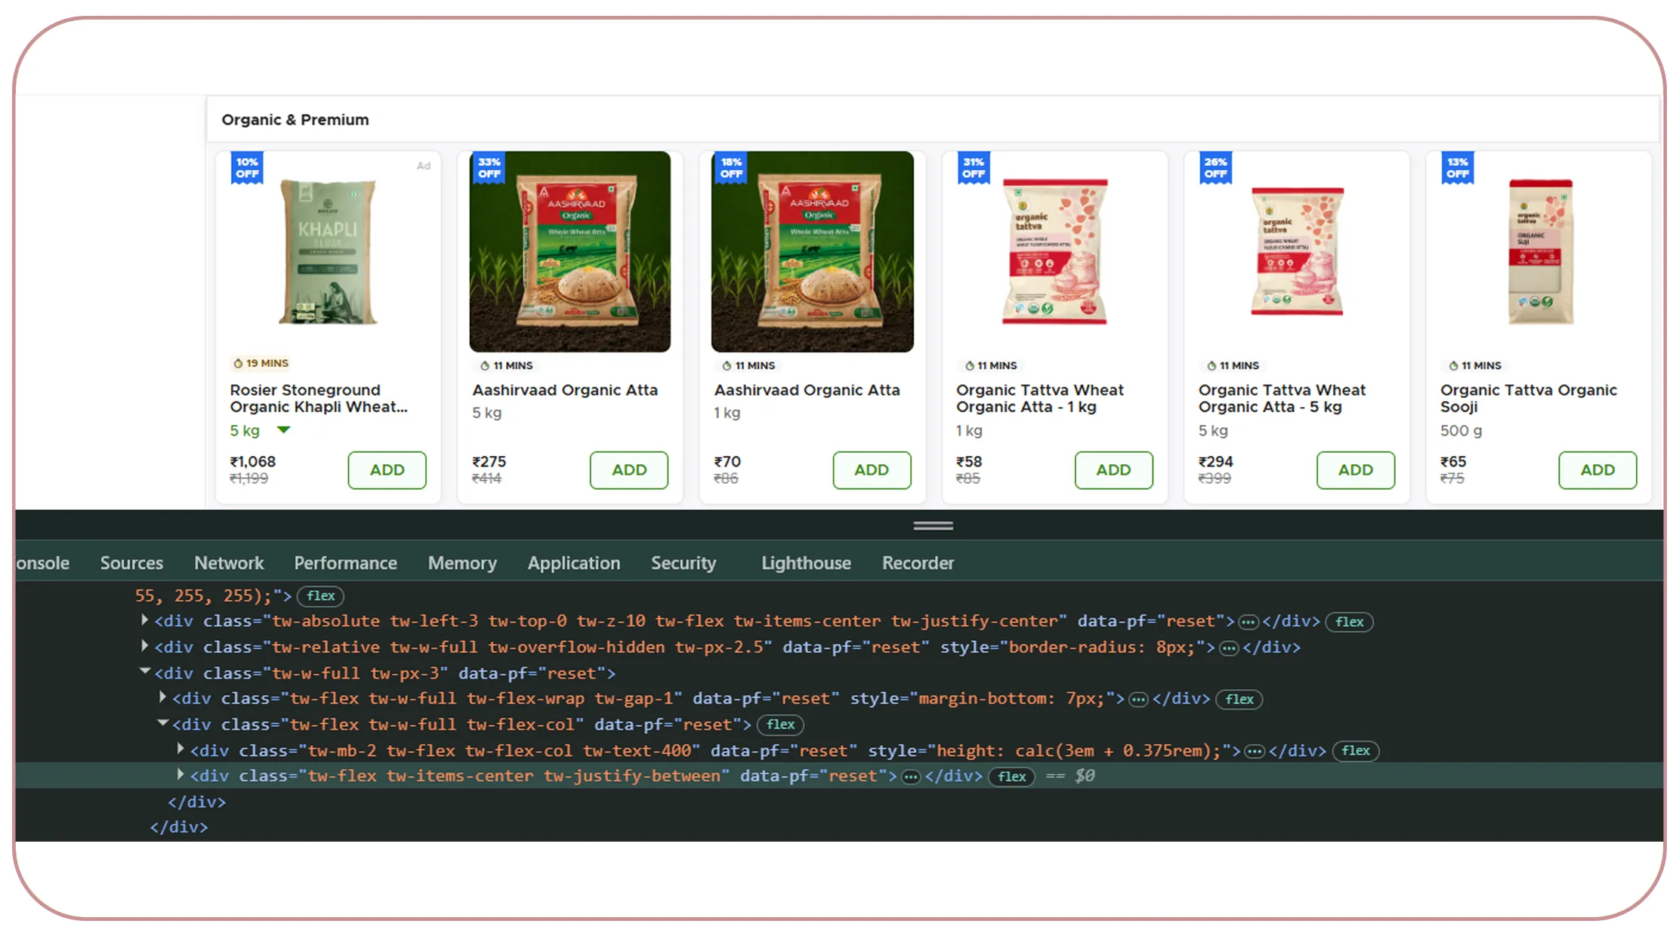Toggle flex badge on tw-absolute div

[x=1349, y=622]
